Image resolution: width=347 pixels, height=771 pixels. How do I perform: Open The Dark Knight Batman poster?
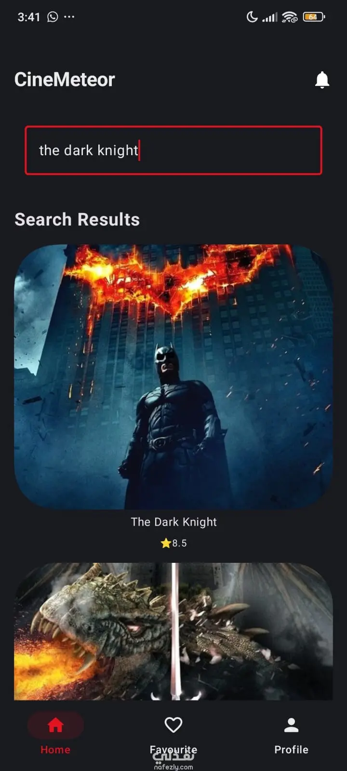pos(173,377)
